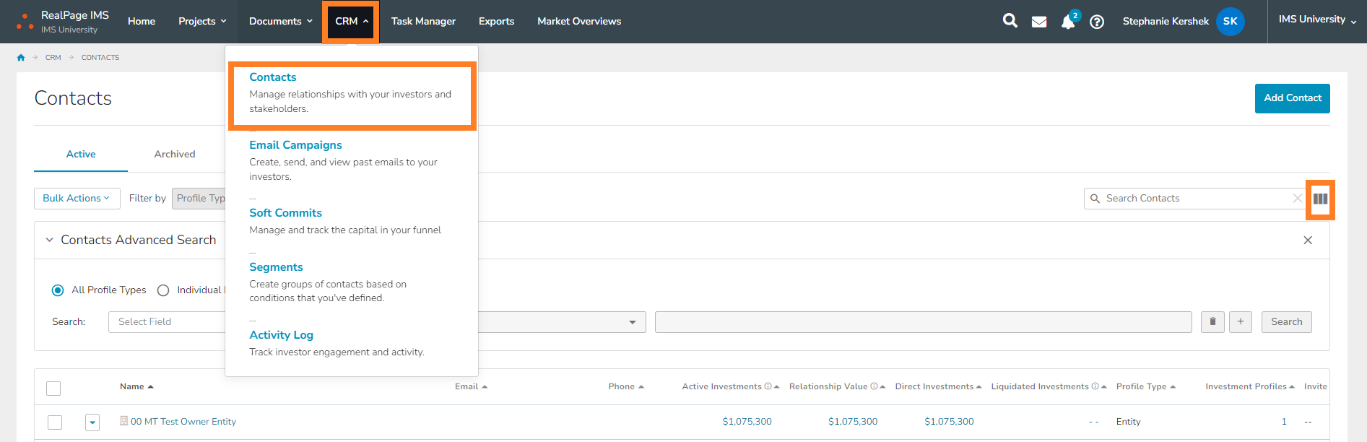Expand the IMS University account dropdown
Screen dimensions: 1367x442
(1316, 20)
